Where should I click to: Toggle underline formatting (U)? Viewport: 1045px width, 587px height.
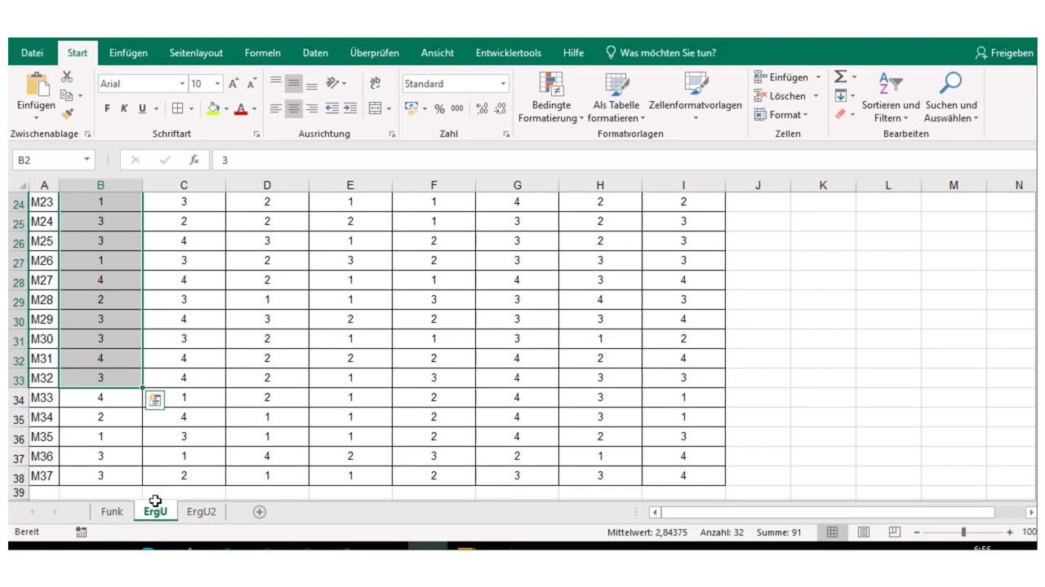(142, 108)
